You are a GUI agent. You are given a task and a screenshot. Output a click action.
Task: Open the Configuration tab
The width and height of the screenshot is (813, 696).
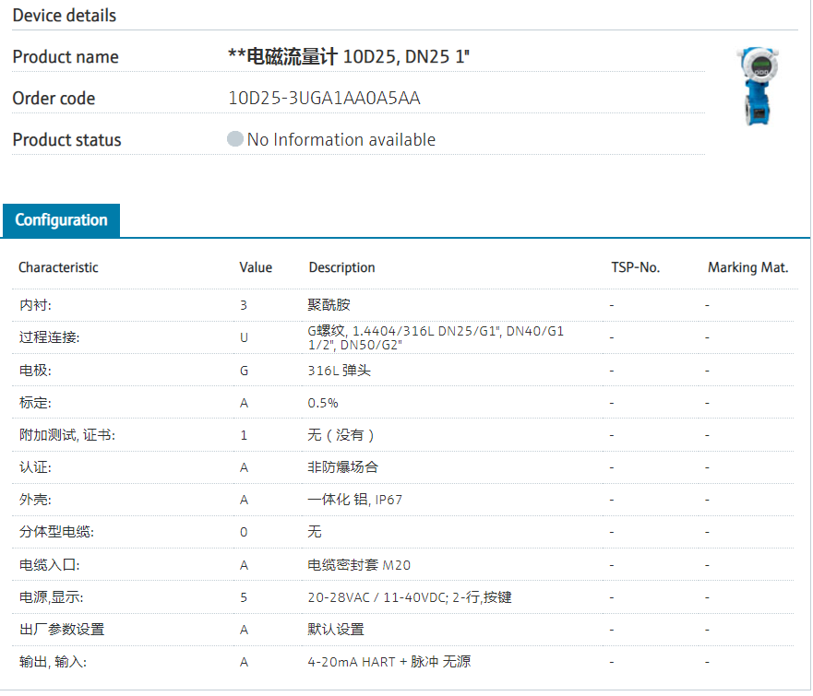[61, 220]
